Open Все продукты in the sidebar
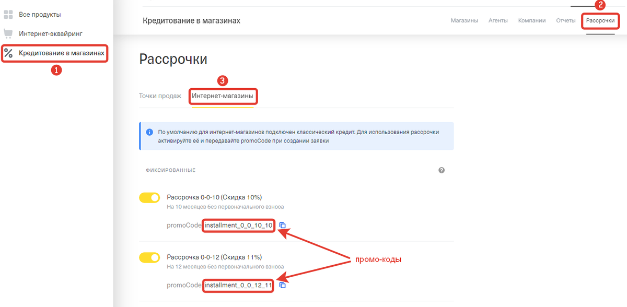The width and height of the screenshot is (627, 307). 40,15
